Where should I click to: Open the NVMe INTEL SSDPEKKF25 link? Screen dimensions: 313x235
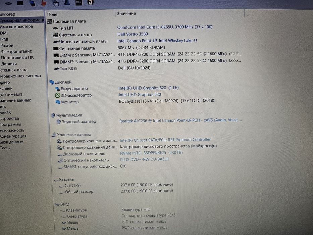(x=151, y=153)
